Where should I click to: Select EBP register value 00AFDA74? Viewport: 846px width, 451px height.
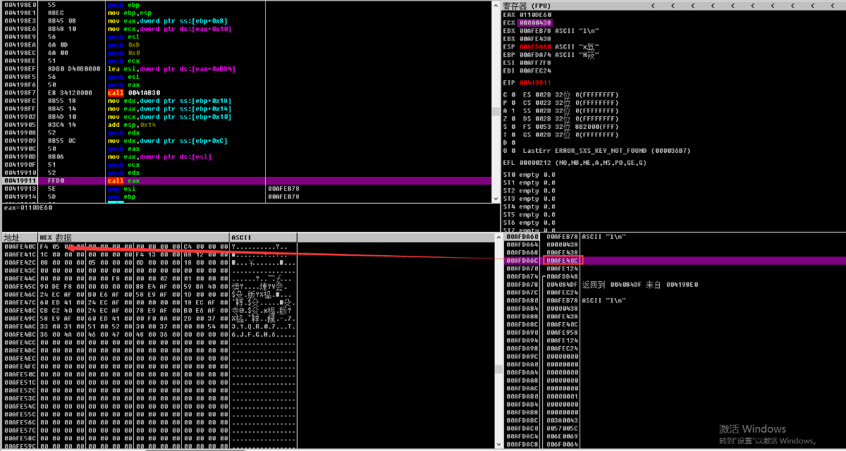[x=534, y=54]
